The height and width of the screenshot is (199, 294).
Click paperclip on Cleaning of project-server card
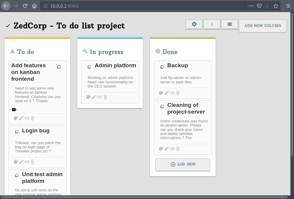178,149
